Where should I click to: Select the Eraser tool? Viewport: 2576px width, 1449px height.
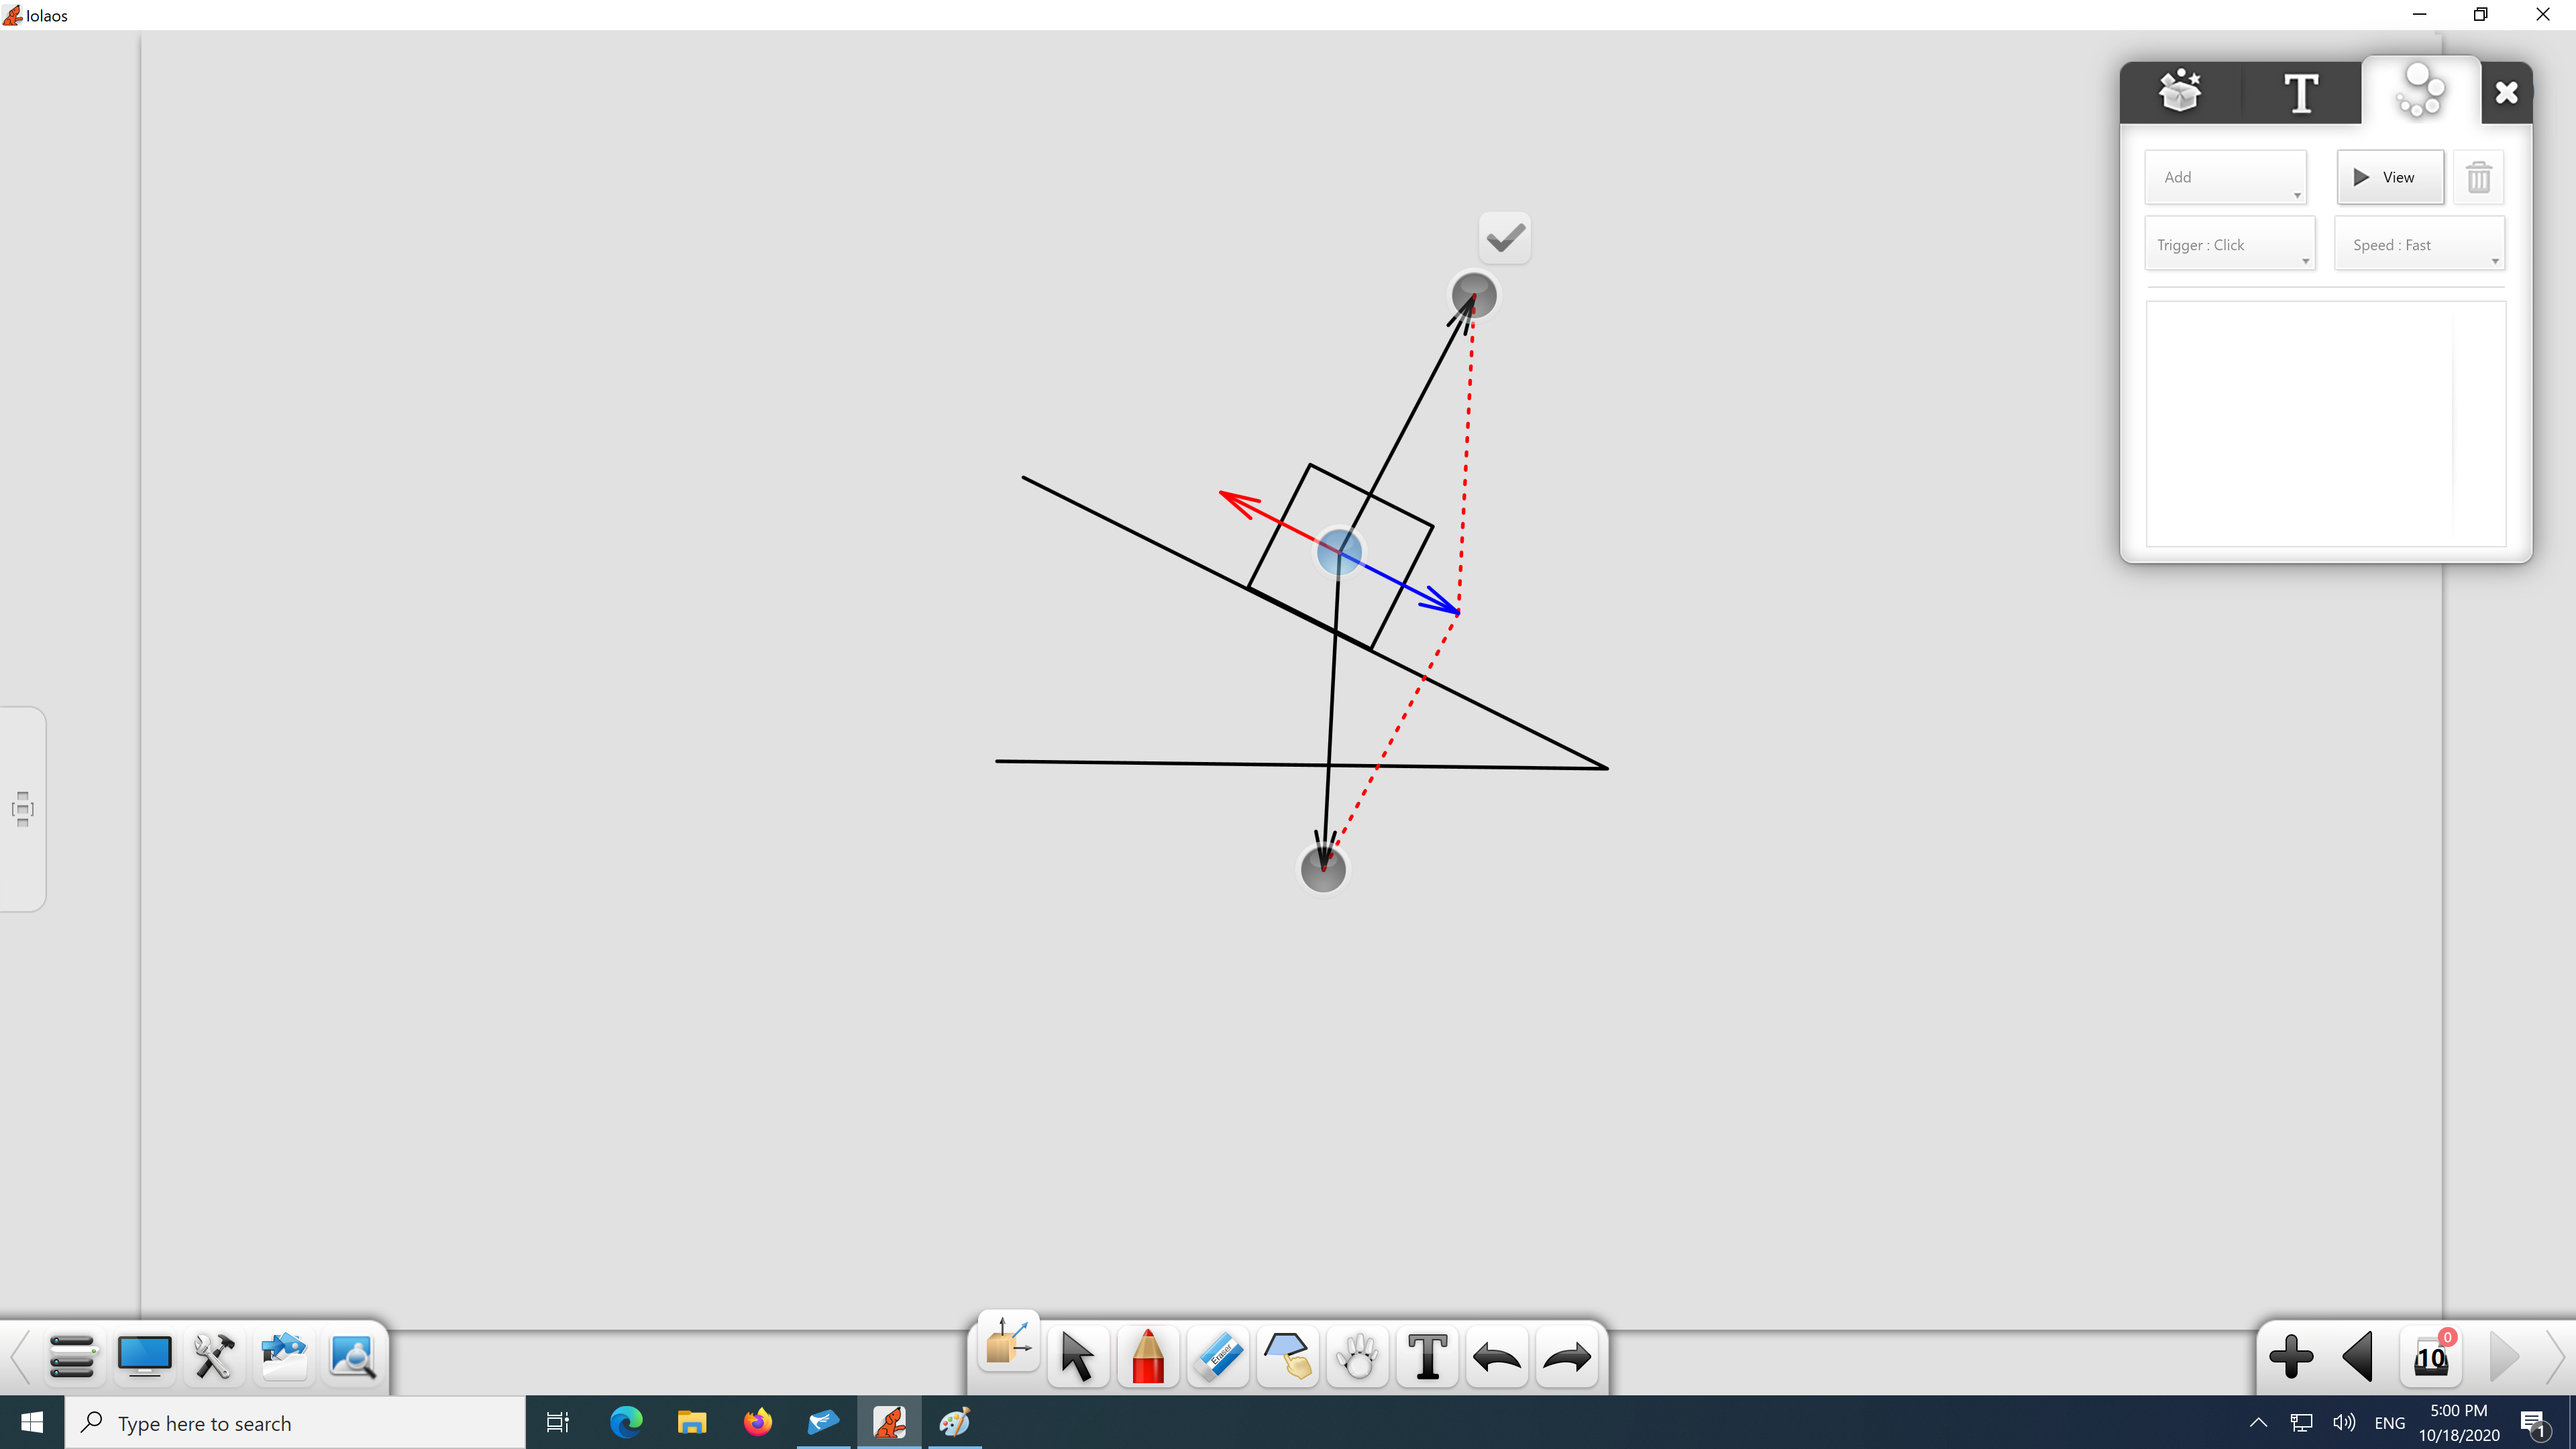pos(1218,1358)
